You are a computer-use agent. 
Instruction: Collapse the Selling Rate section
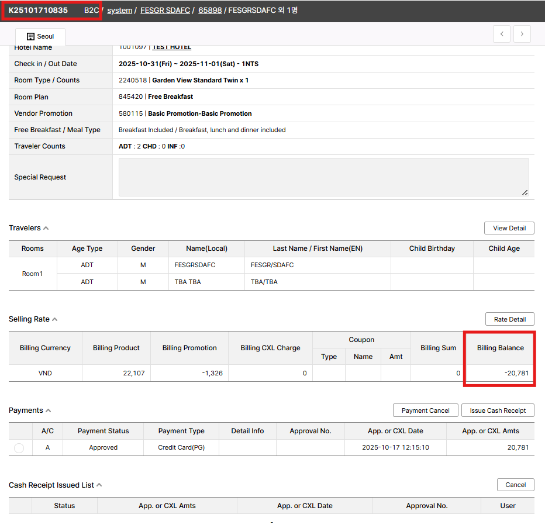tap(55, 319)
